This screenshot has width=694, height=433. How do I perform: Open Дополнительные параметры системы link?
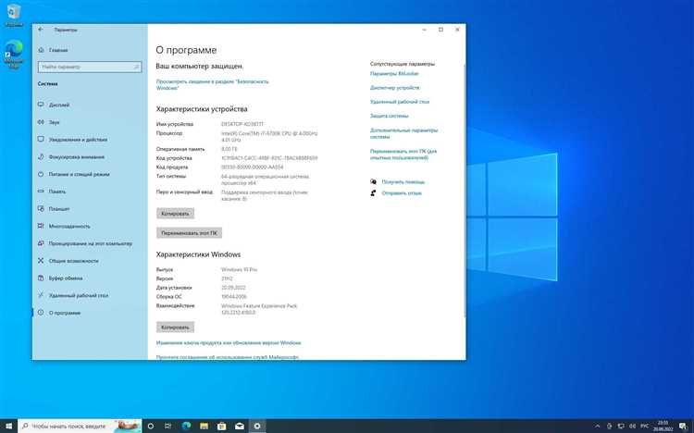(403, 134)
